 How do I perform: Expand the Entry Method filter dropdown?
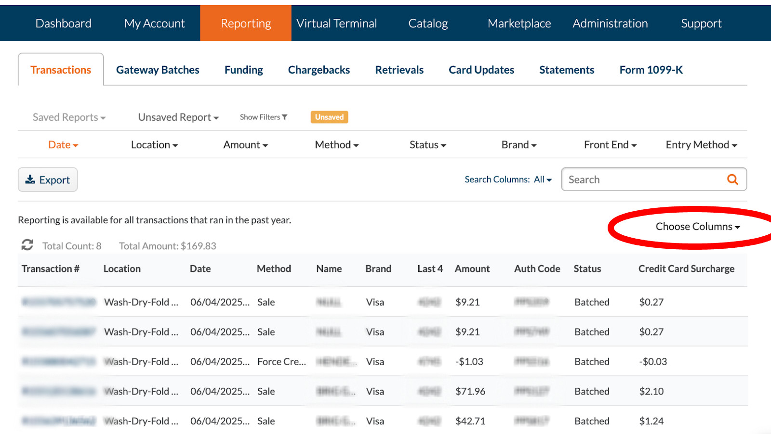[701, 145]
